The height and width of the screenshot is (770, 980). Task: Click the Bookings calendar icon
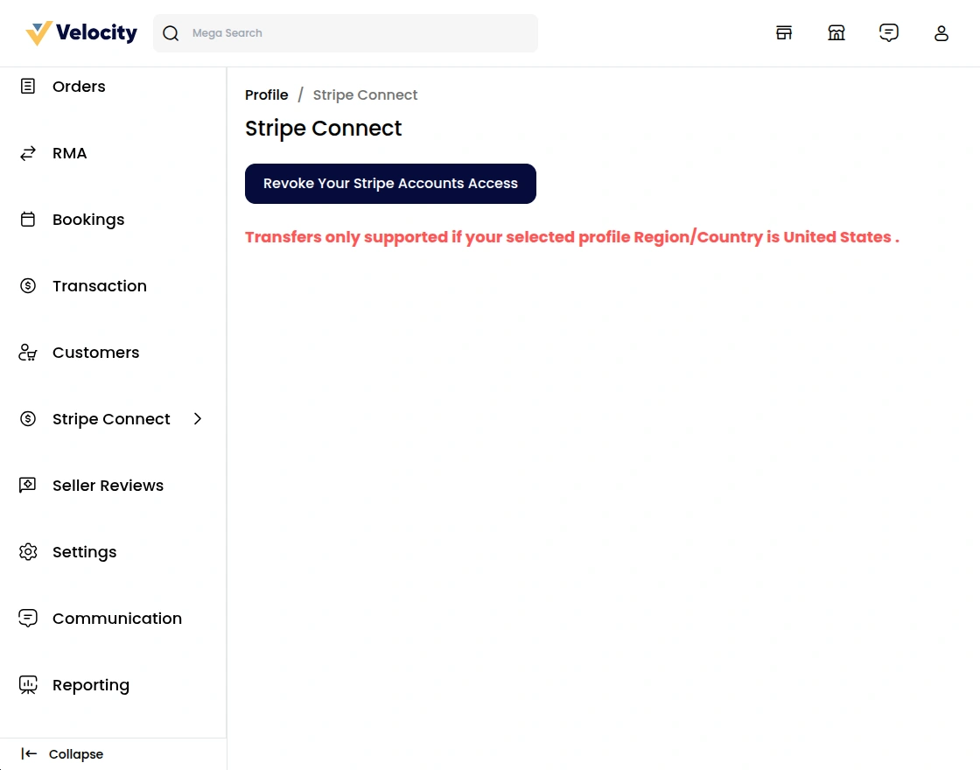click(28, 220)
